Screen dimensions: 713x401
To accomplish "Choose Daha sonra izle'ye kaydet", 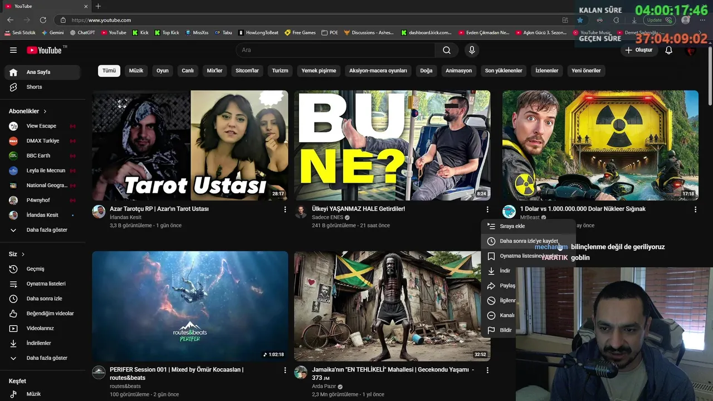I will (x=528, y=241).
